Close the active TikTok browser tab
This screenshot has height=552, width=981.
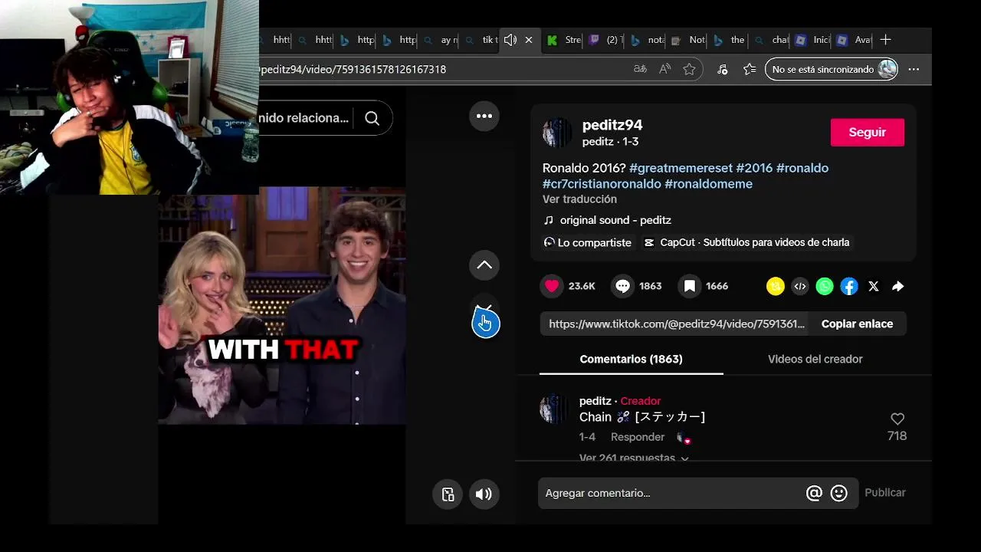click(x=529, y=40)
